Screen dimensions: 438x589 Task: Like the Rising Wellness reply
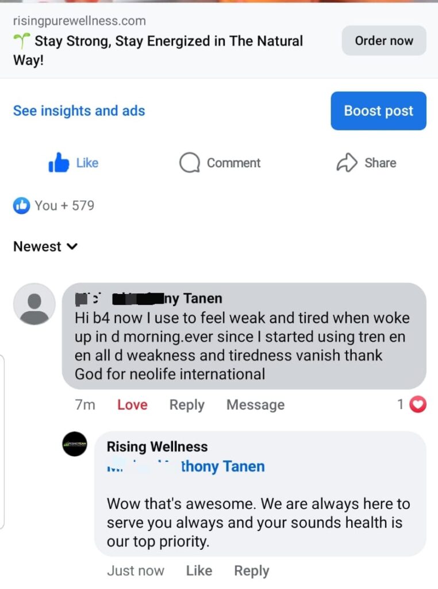tap(199, 571)
